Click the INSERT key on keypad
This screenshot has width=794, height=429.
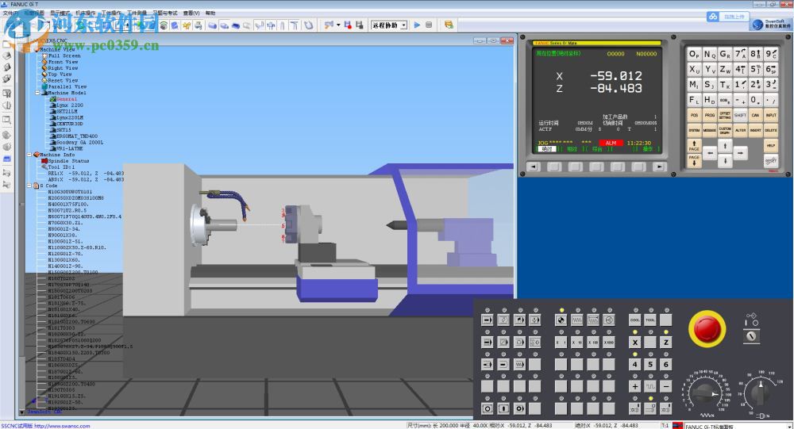coord(755,130)
